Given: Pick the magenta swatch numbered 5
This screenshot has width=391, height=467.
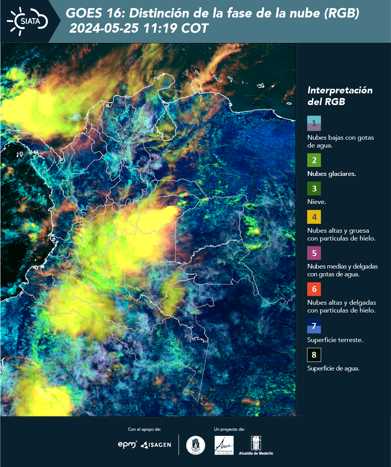Looking at the screenshot, I should pos(314,253).
